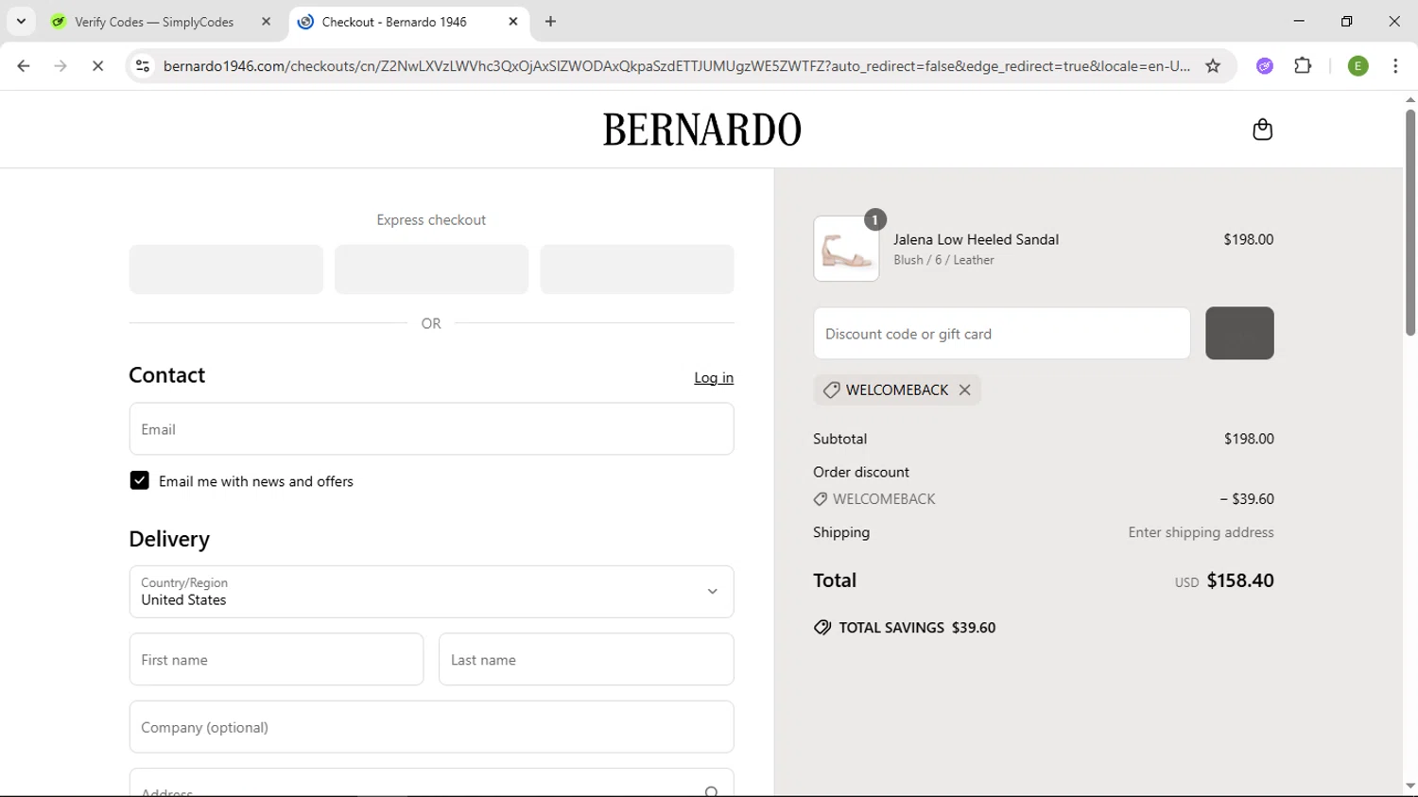Close the Checkout Bernardo 1946 tab

(513, 21)
